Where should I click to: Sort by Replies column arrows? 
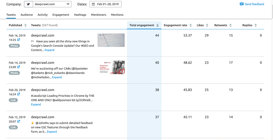click(x=256, y=25)
